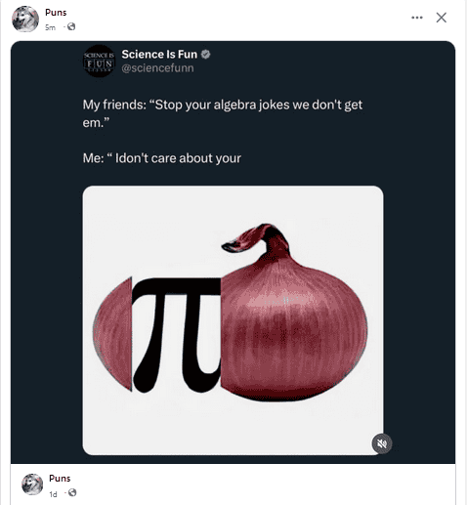Click the globe privacy icon beside 1d
This screenshot has height=505, width=467.
tap(72, 492)
